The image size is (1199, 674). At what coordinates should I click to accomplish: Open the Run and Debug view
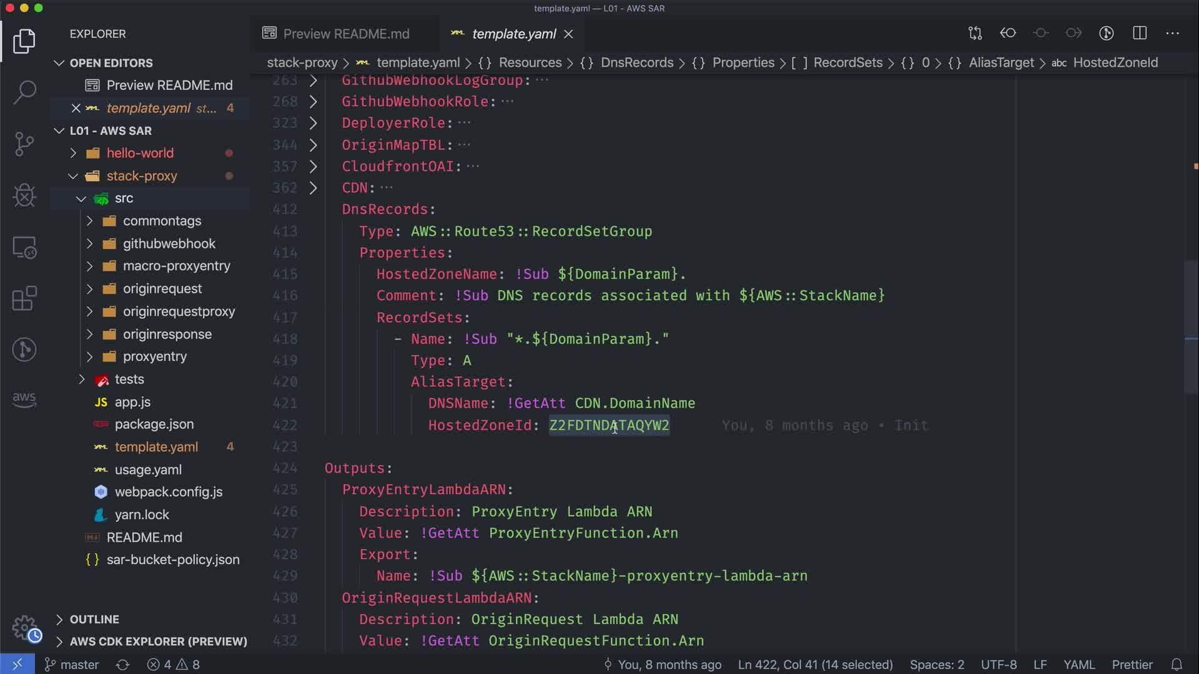tap(24, 195)
